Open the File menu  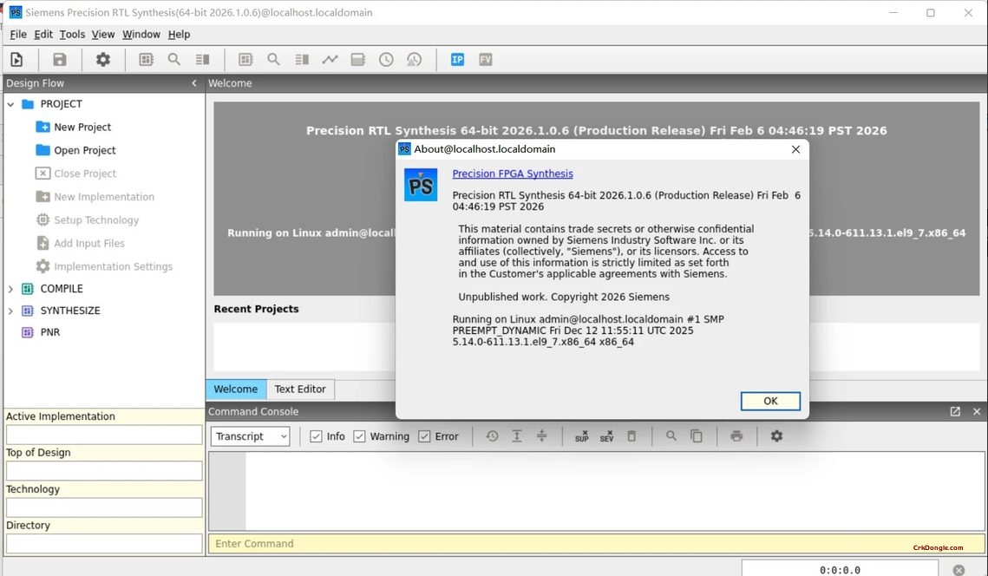click(x=18, y=34)
